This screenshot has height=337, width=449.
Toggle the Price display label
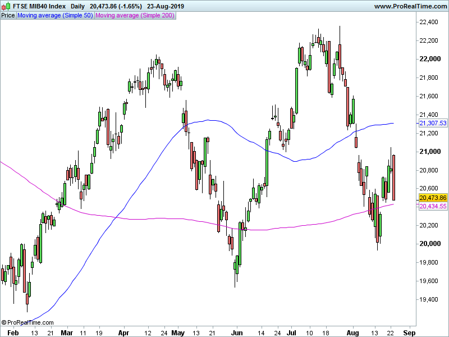[x=7, y=15]
